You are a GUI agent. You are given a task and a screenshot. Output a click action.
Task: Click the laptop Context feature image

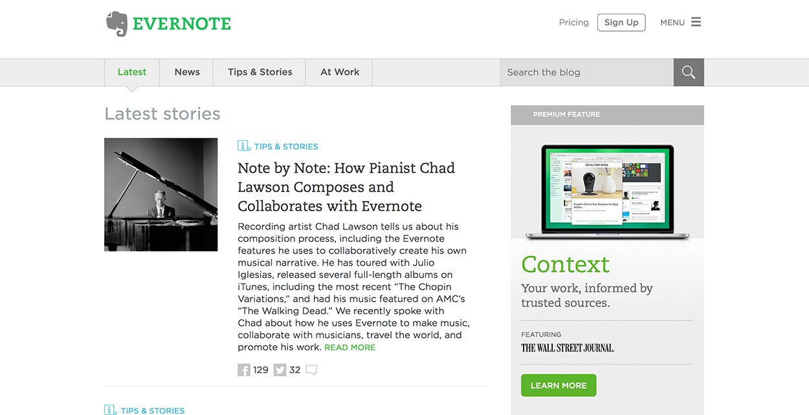pyautogui.click(x=607, y=192)
